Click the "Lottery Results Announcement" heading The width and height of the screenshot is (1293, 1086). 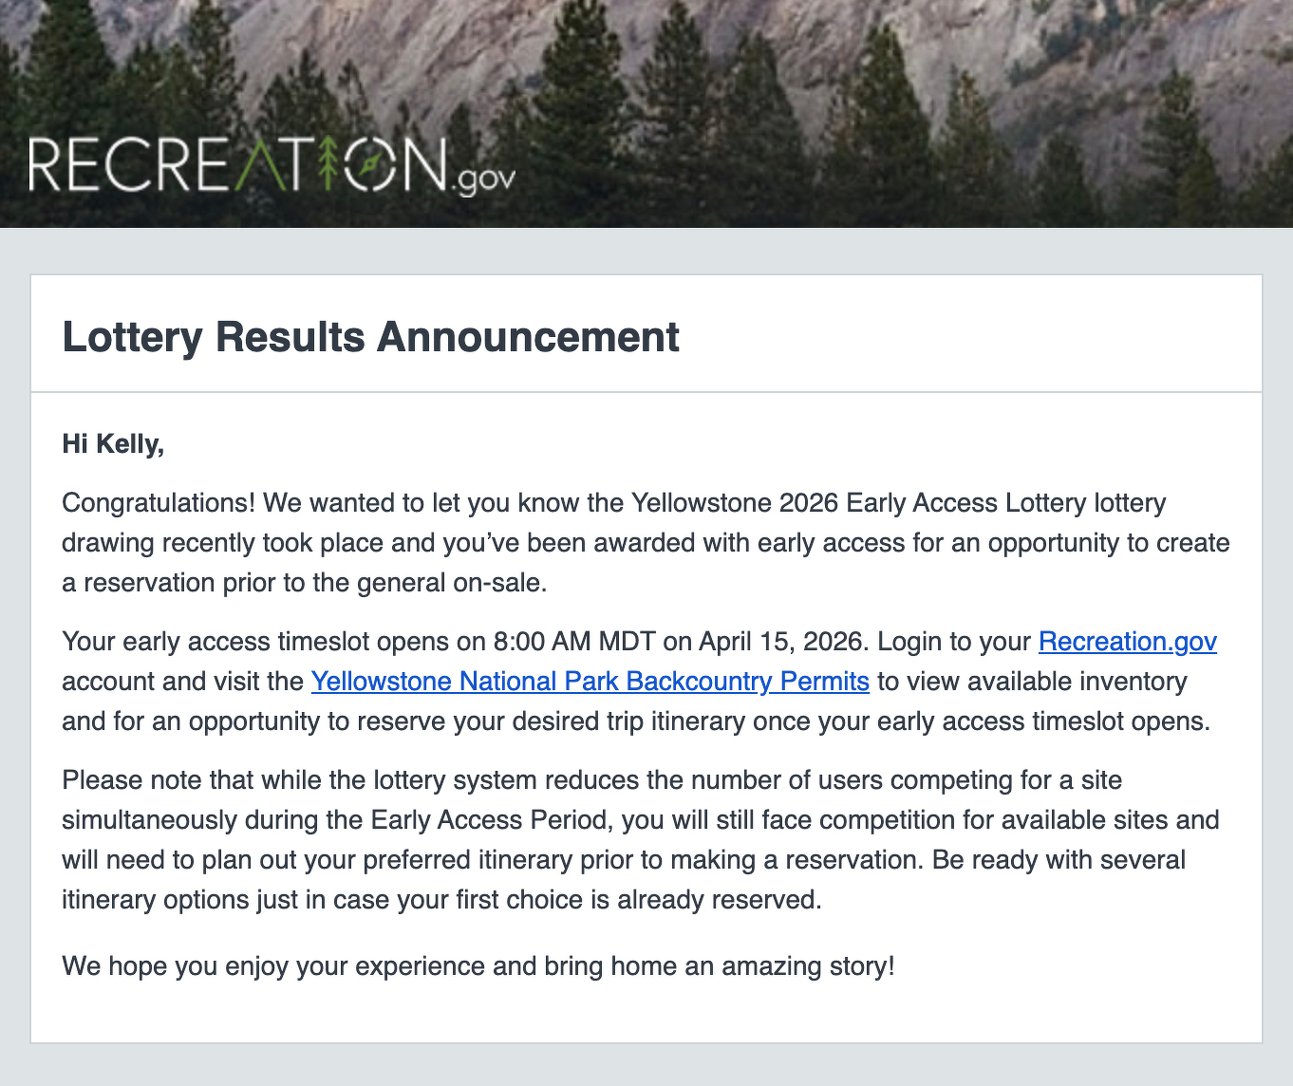point(370,337)
